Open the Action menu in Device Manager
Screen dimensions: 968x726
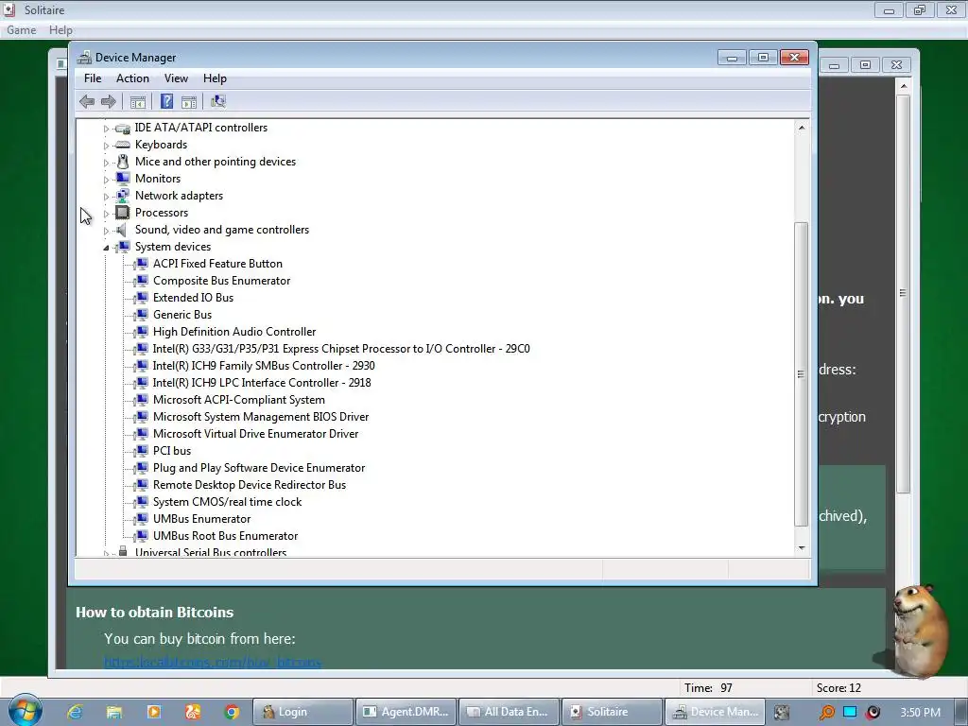coord(132,78)
